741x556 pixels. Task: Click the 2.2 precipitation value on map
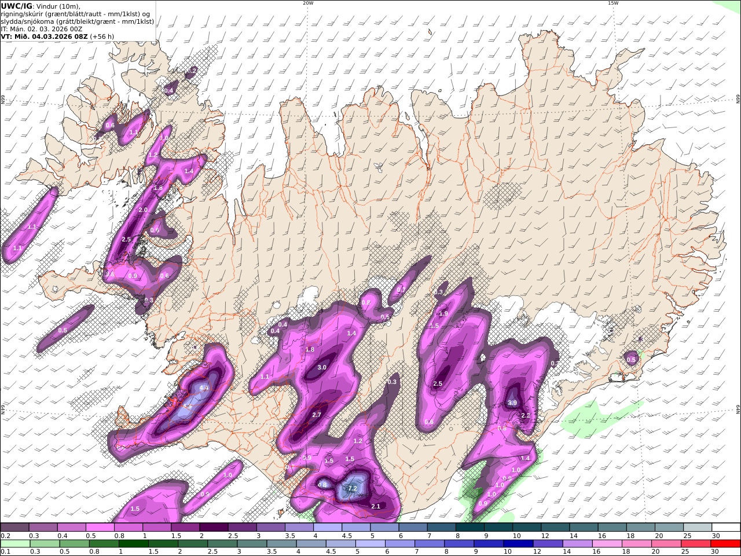click(x=526, y=415)
